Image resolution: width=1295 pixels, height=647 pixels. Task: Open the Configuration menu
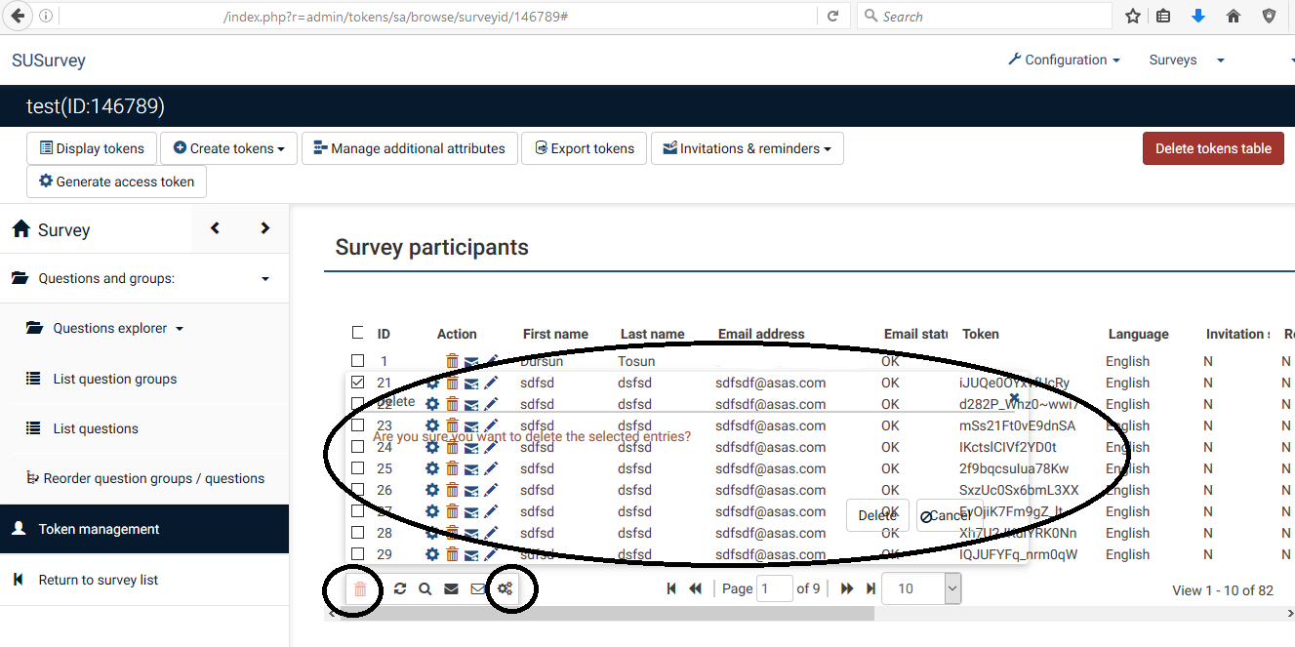pos(1064,60)
